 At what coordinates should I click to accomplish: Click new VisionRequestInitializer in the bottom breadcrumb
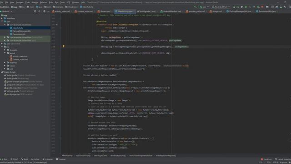pos(140,156)
